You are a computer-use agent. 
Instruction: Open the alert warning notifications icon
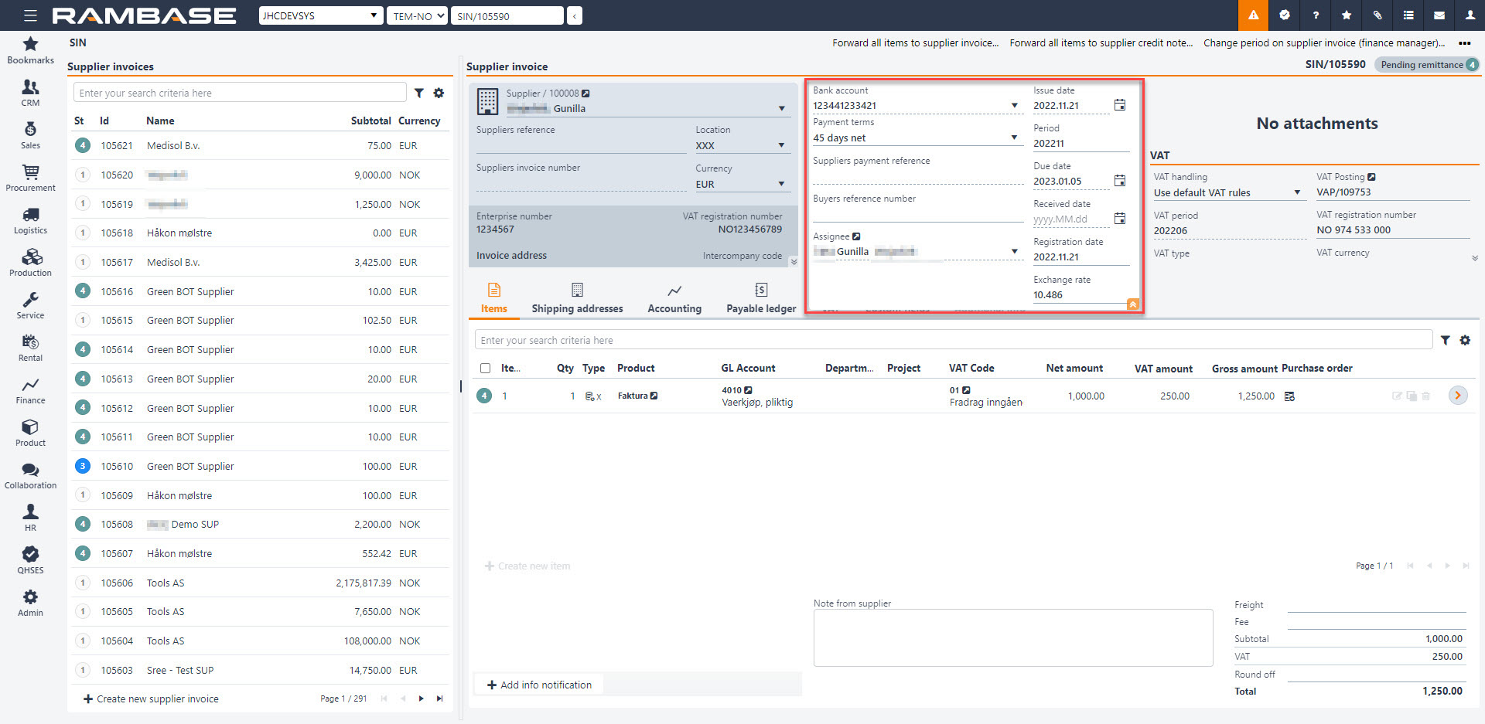[x=1253, y=15]
